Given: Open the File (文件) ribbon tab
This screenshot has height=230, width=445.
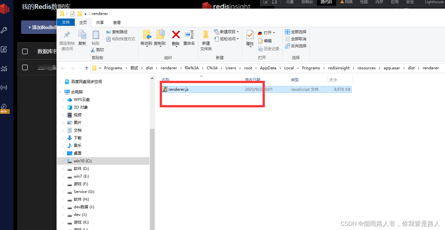Looking at the screenshot, I should pyautogui.click(x=66, y=22).
